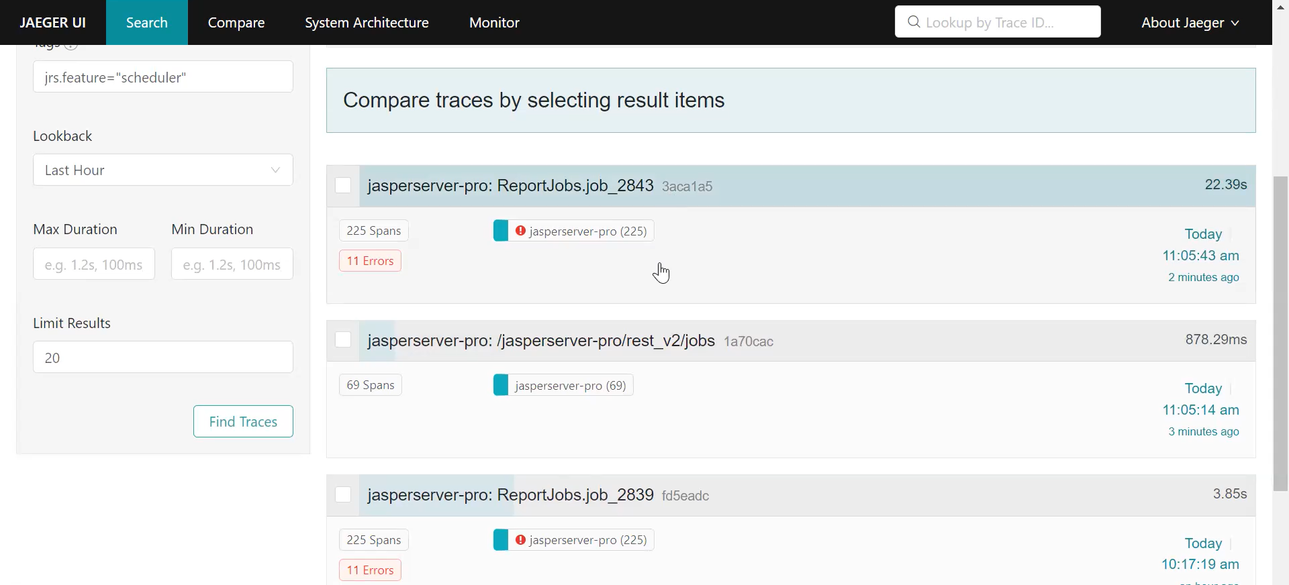Click the error icon in job_2843 service tag
The height and width of the screenshot is (585, 1289).
(520, 231)
